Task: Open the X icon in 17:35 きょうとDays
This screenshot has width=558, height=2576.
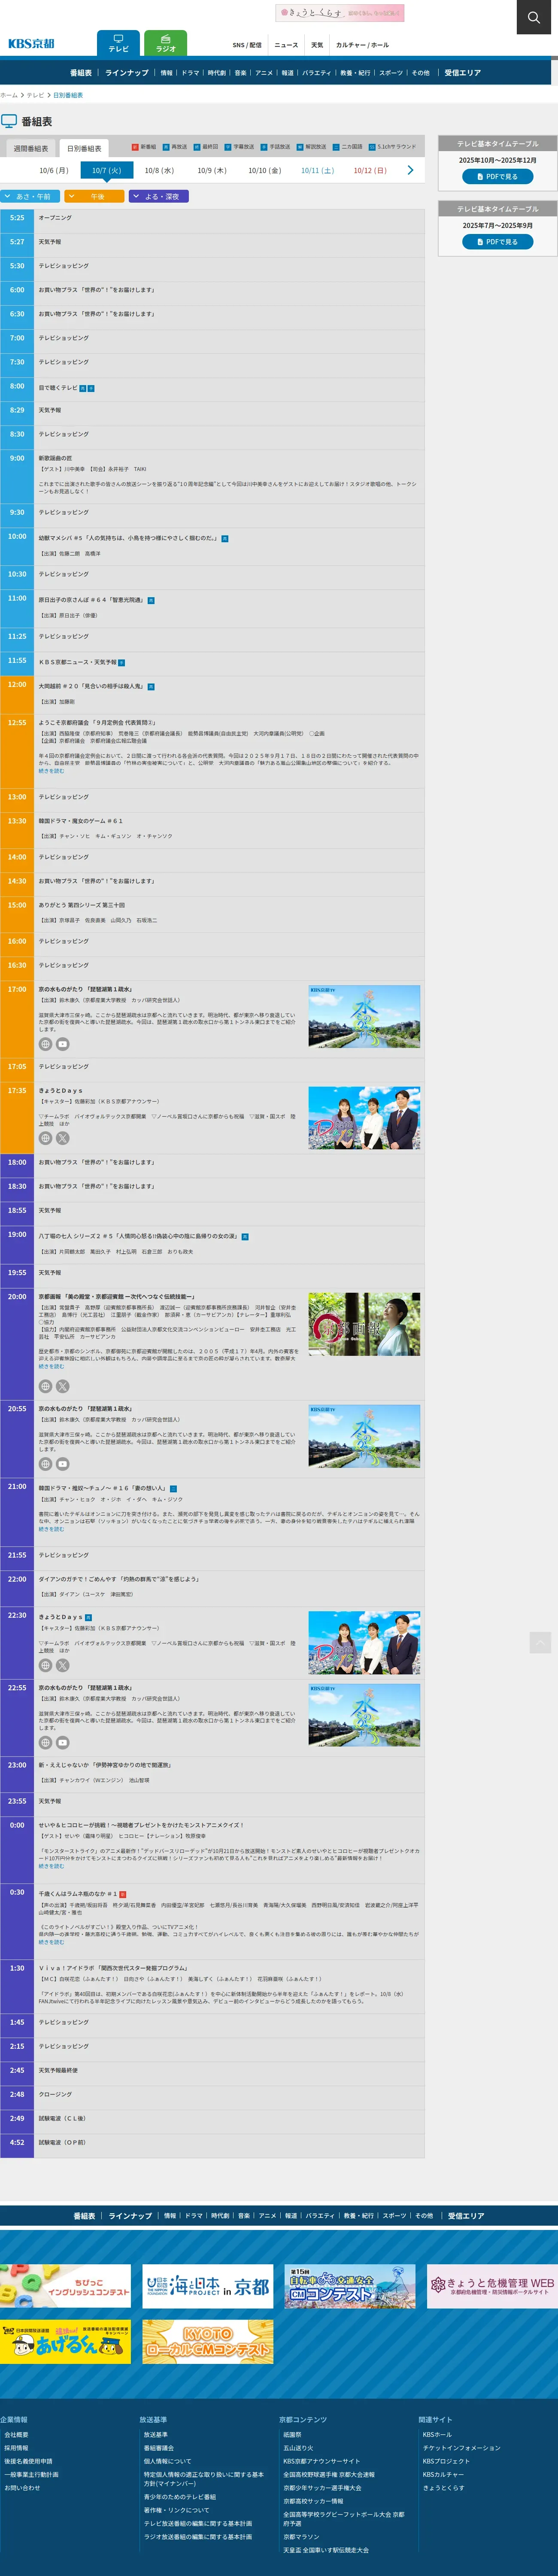Action: [x=62, y=1138]
